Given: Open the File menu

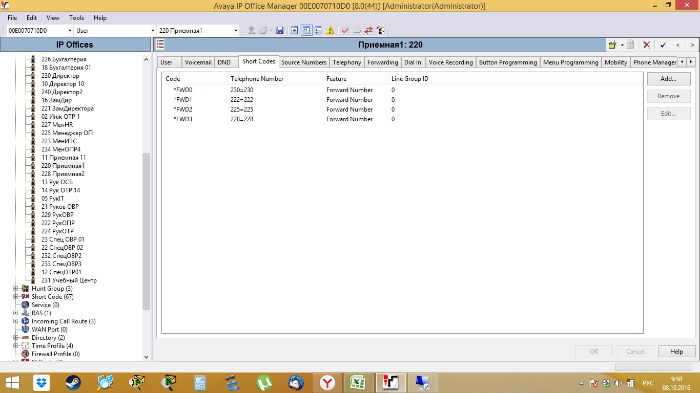Looking at the screenshot, I should tap(12, 18).
